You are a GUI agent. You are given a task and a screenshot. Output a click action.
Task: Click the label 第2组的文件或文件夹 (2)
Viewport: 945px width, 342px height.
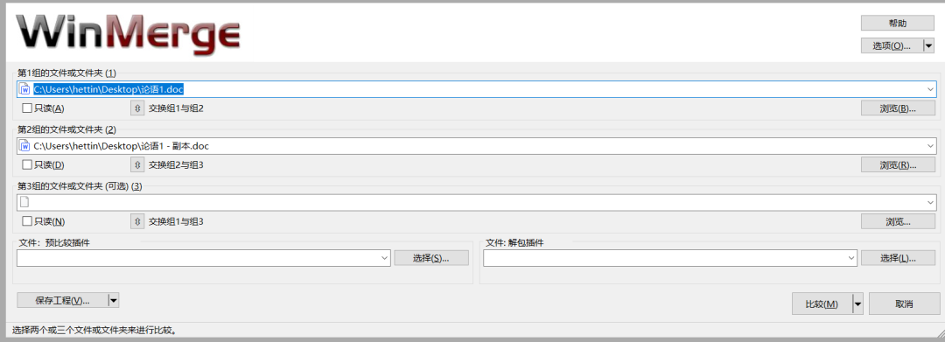(66, 129)
